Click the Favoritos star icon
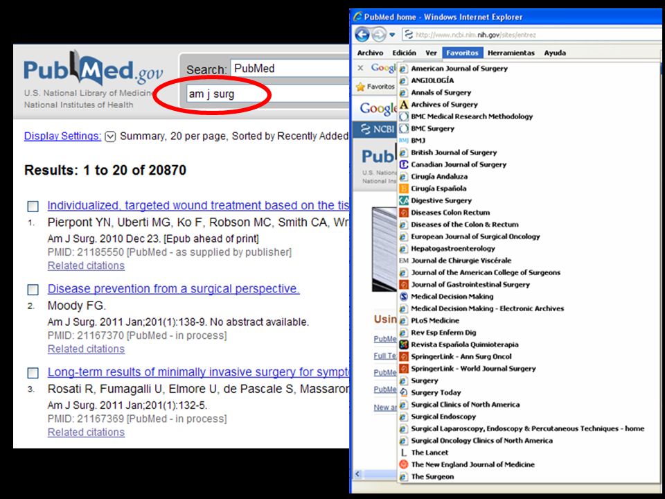 pyautogui.click(x=360, y=87)
